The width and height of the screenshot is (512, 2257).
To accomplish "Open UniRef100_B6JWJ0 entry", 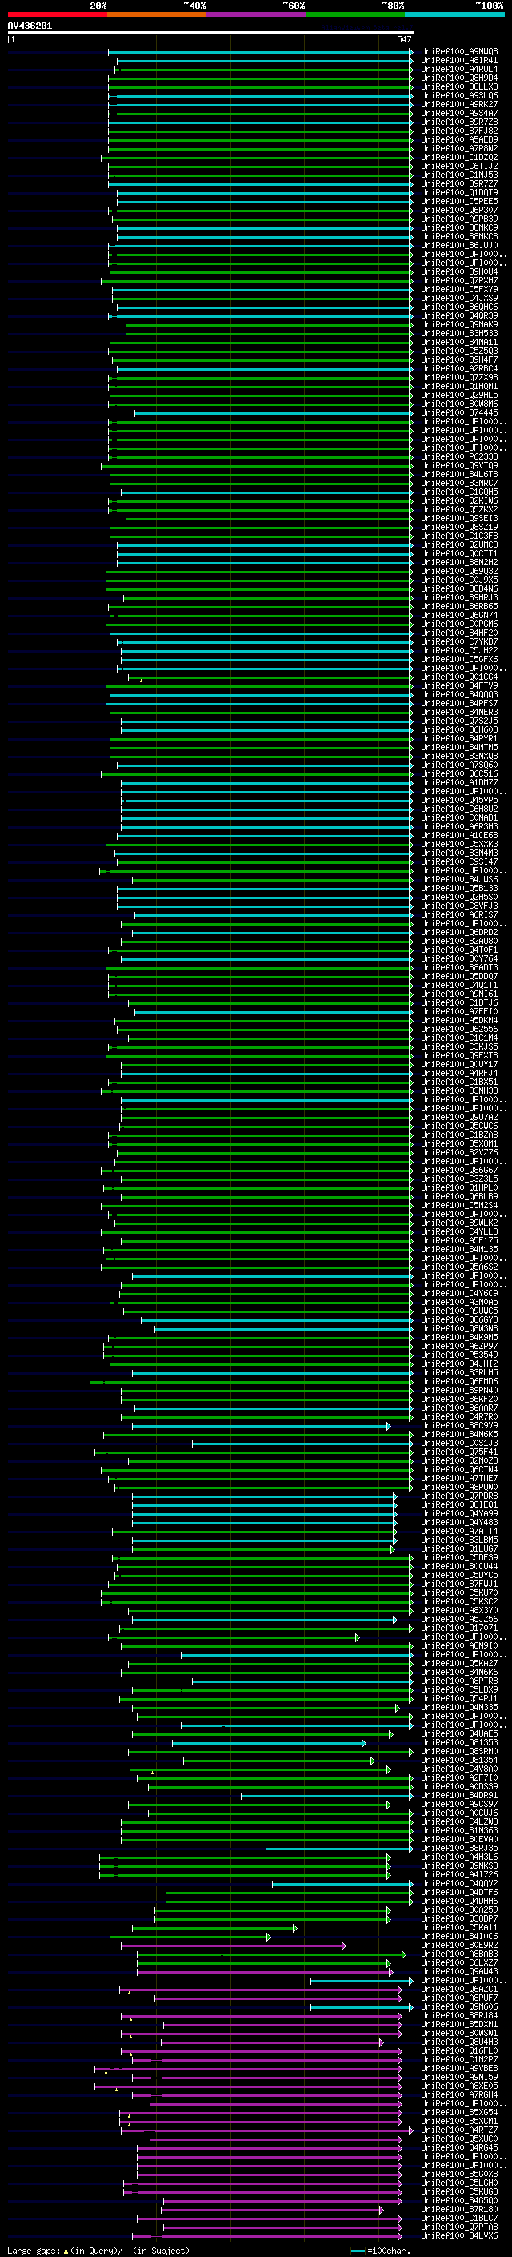I will tap(459, 245).
